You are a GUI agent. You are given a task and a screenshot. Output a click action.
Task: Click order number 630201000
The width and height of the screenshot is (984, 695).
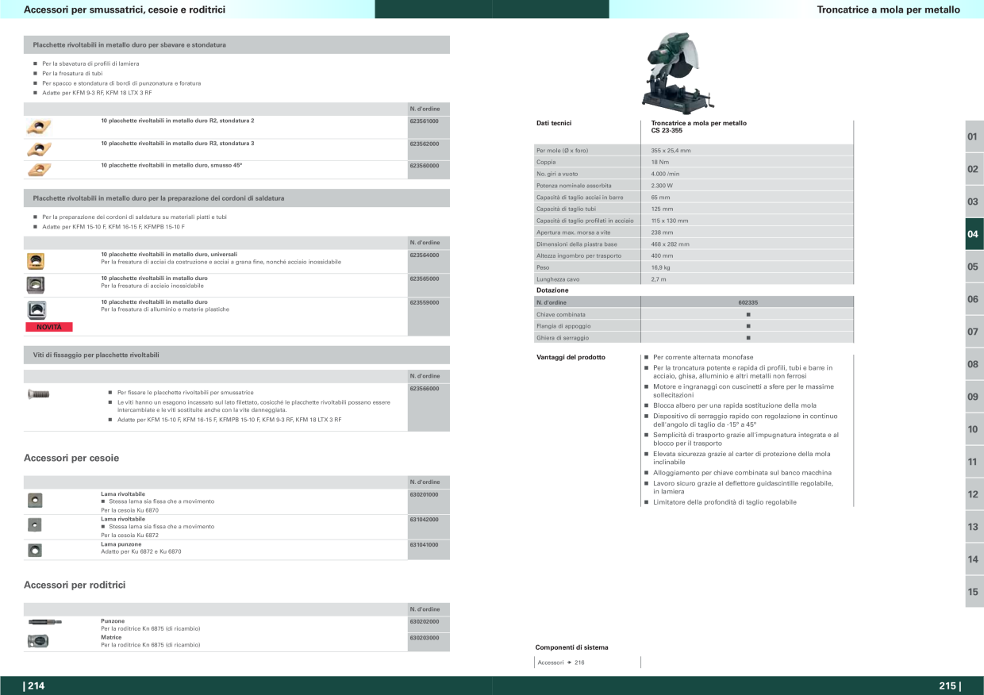(424, 494)
